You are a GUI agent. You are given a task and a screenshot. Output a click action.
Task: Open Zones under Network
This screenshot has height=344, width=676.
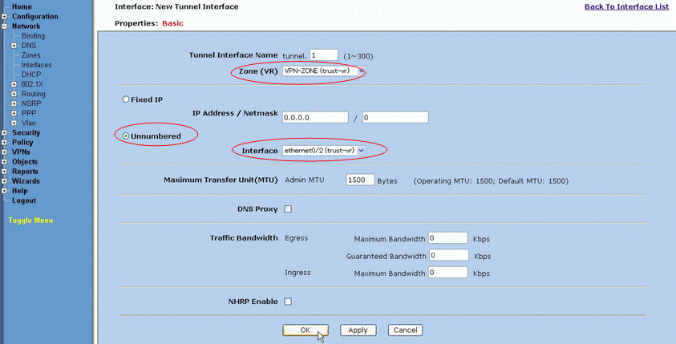point(31,55)
